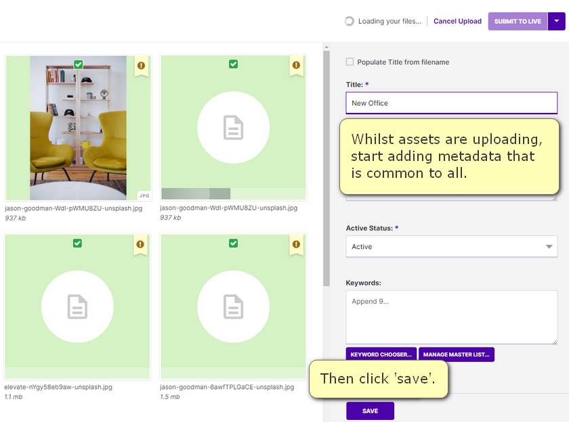569x422 pixels.
Task: Deselect the chairs photo green checkbox
Action: (79, 64)
